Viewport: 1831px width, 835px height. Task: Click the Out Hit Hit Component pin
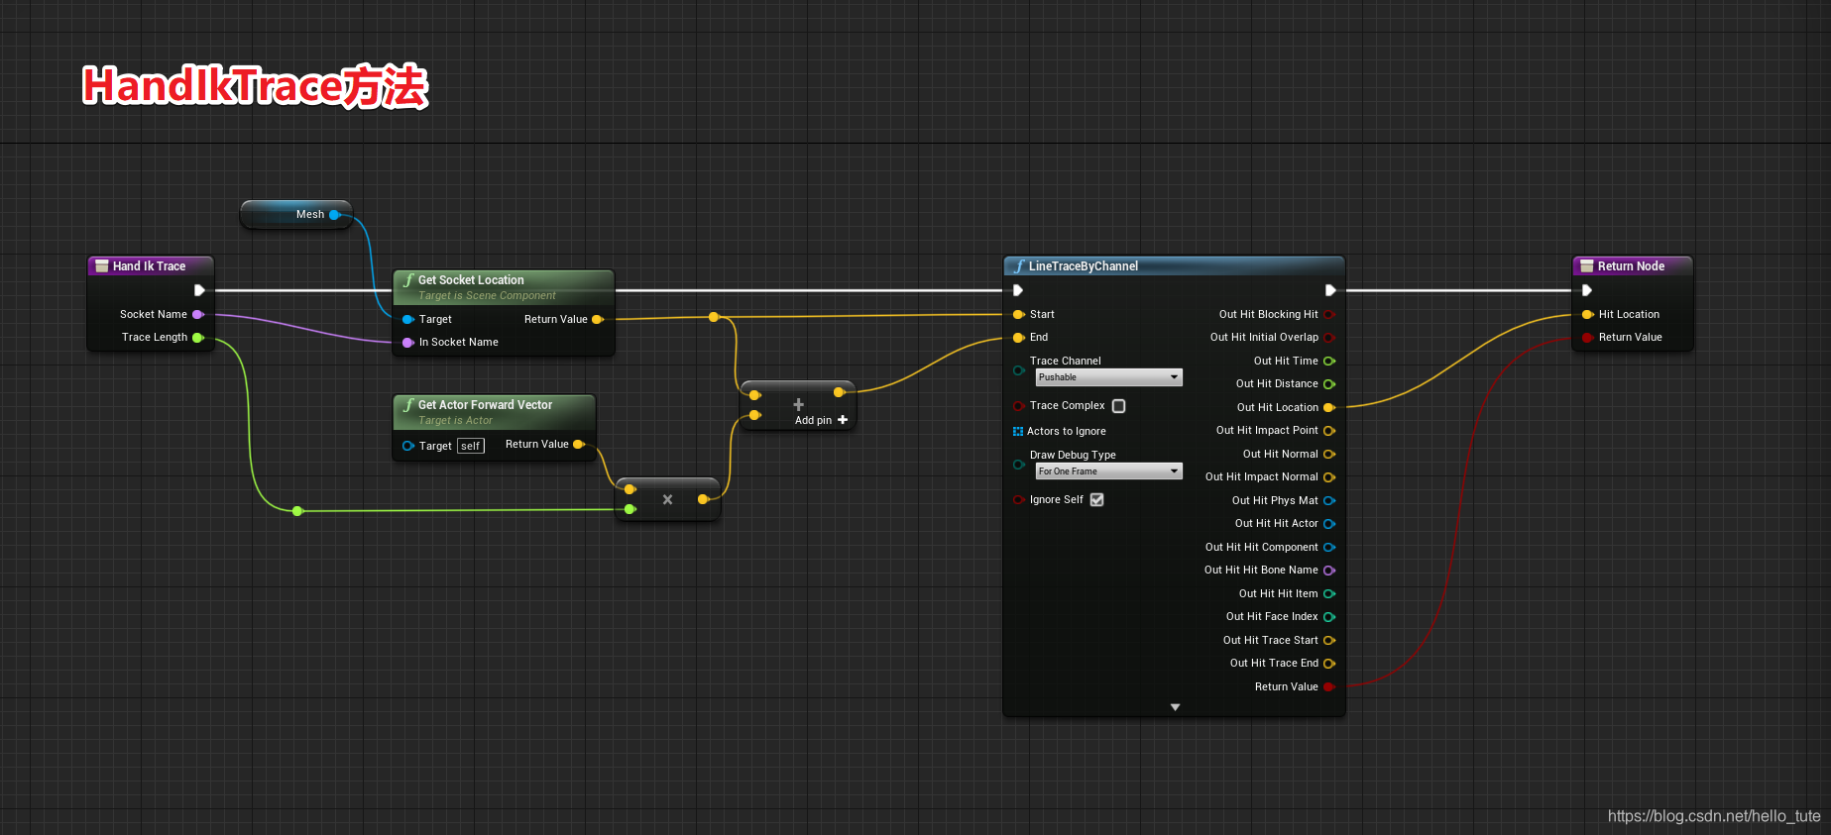click(1329, 548)
